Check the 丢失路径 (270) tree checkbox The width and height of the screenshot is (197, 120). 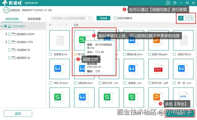point(10,42)
